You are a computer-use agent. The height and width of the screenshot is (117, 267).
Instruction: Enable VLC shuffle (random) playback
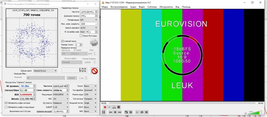tap(147, 112)
